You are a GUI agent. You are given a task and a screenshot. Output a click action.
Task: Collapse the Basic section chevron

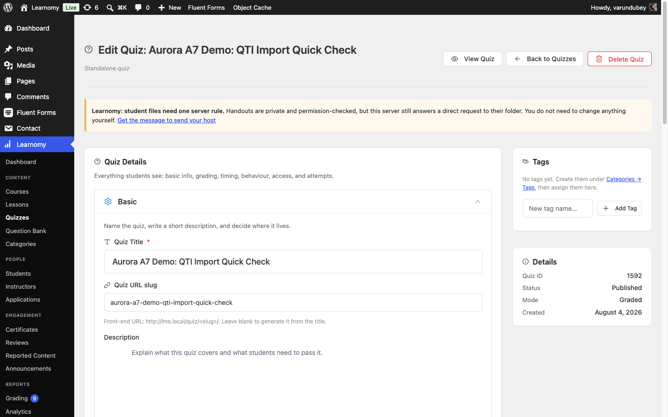[x=478, y=202]
